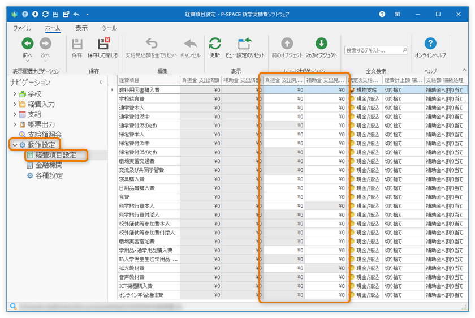Viewport: 475px width, 318px height.
Task: Click the 食費 row name
Action: (x=124, y=197)
